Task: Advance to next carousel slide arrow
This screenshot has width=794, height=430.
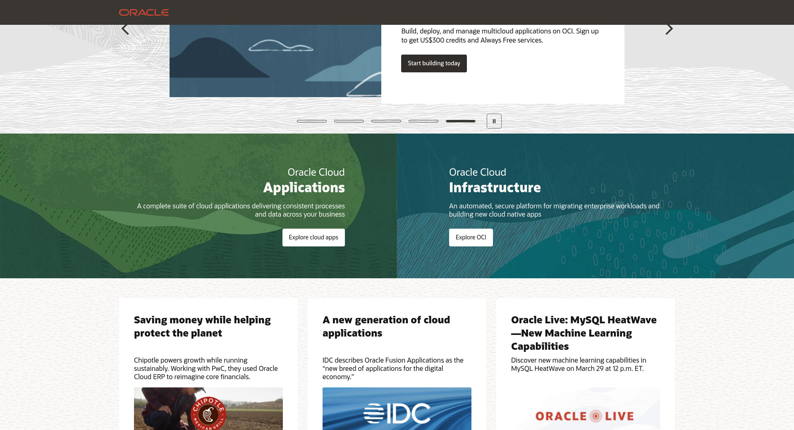Action: [x=669, y=29]
